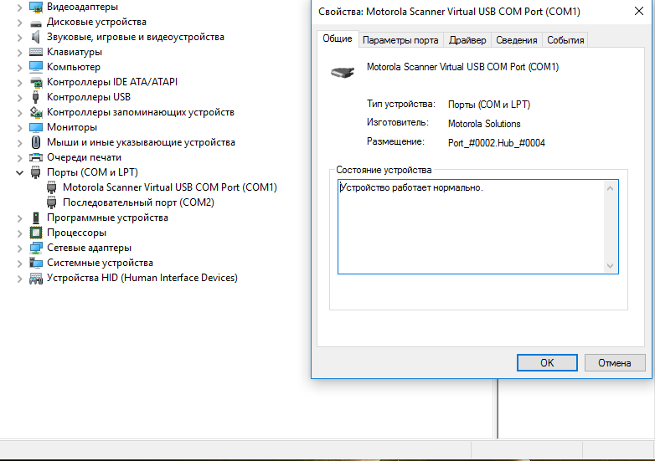The height and width of the screenshot is (461, 655).
Task: Click the port icon next to Последовательный порт (COM2)
Action: (52, 202)
